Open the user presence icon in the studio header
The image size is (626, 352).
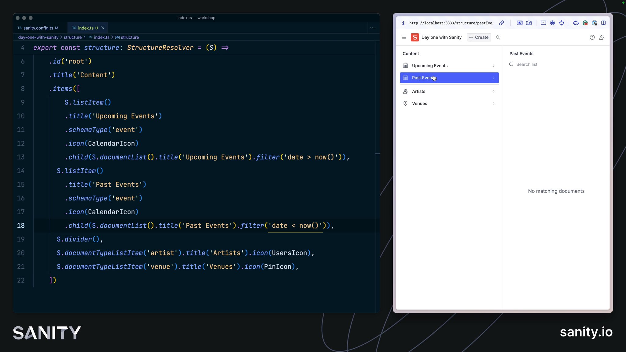[x=602, y=37]
